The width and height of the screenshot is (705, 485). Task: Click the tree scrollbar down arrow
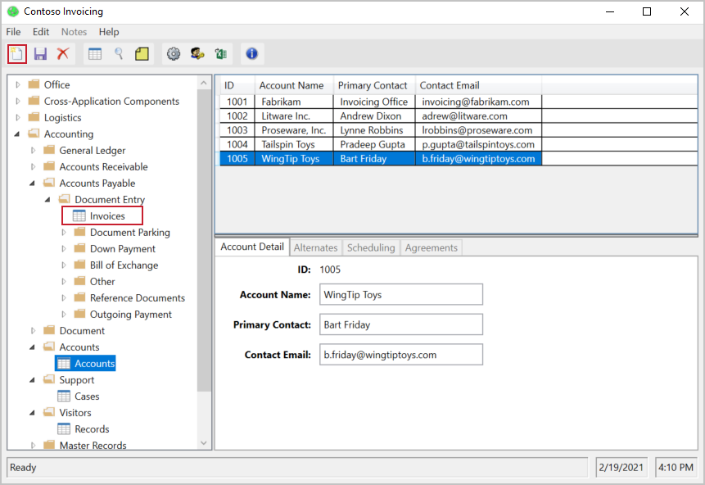204,443
